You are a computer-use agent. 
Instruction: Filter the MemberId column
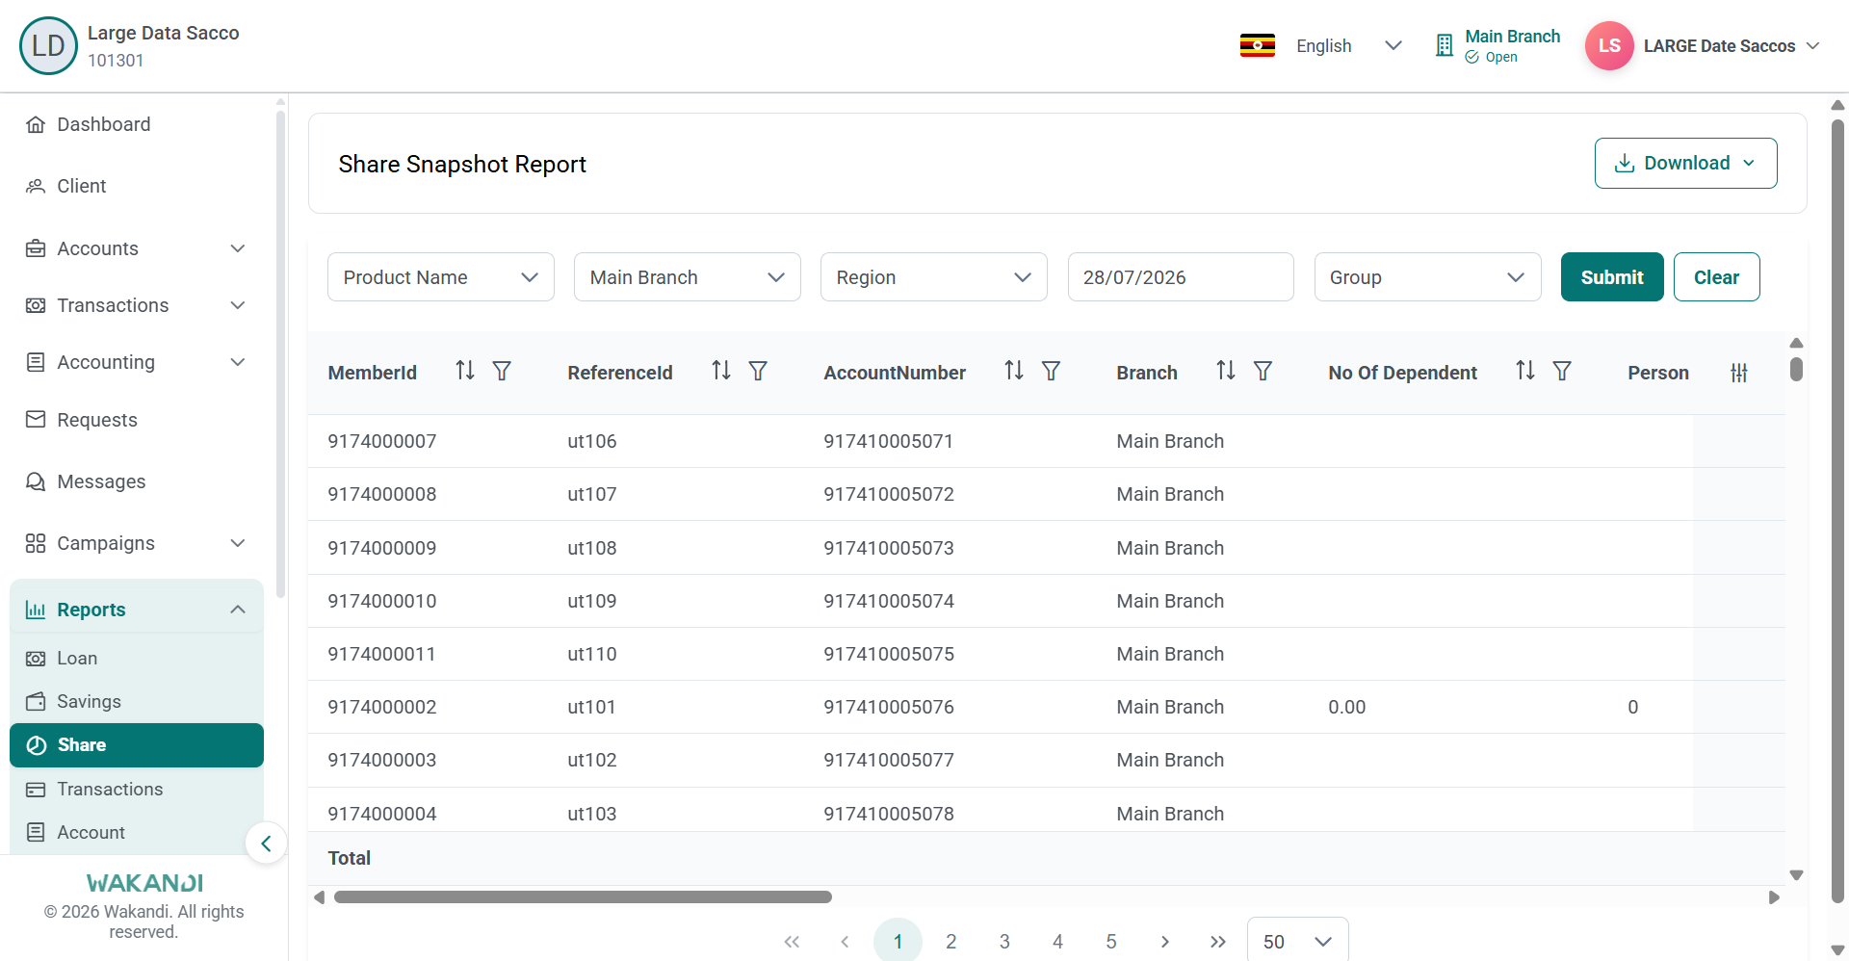(x=502, y=371)
